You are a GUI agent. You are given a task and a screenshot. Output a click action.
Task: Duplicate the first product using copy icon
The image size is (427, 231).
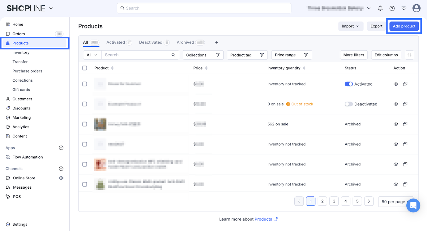[405, 84]
